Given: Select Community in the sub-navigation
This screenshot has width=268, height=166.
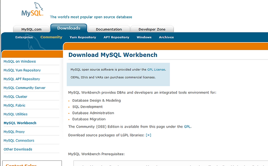Looking at the screenshot, I should click(51, 37).
